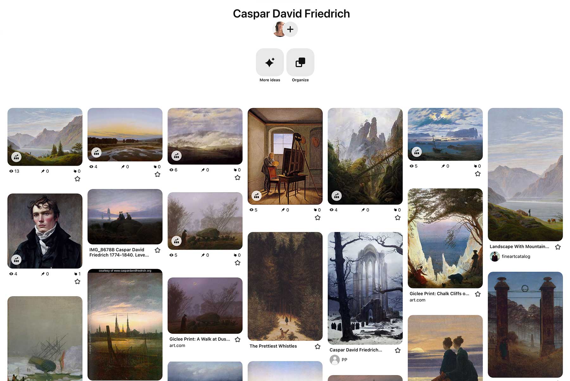Open two women at sunset painting
This screenshot has height=381, width=570.
[445, 348]
